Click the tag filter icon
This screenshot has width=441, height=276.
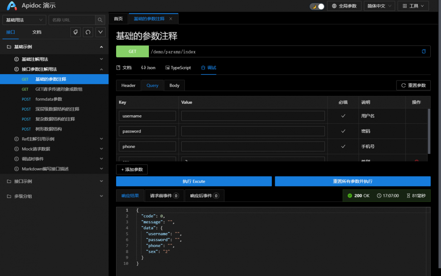pos(75,32)
